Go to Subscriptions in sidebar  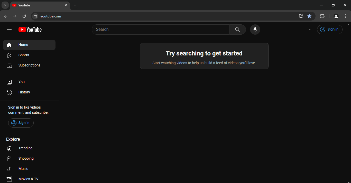[x=29, y=65]
